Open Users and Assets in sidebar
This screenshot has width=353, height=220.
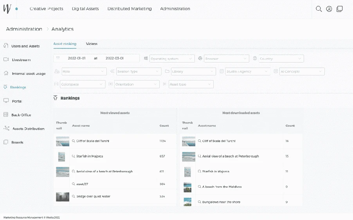click(x=25, y=46)
